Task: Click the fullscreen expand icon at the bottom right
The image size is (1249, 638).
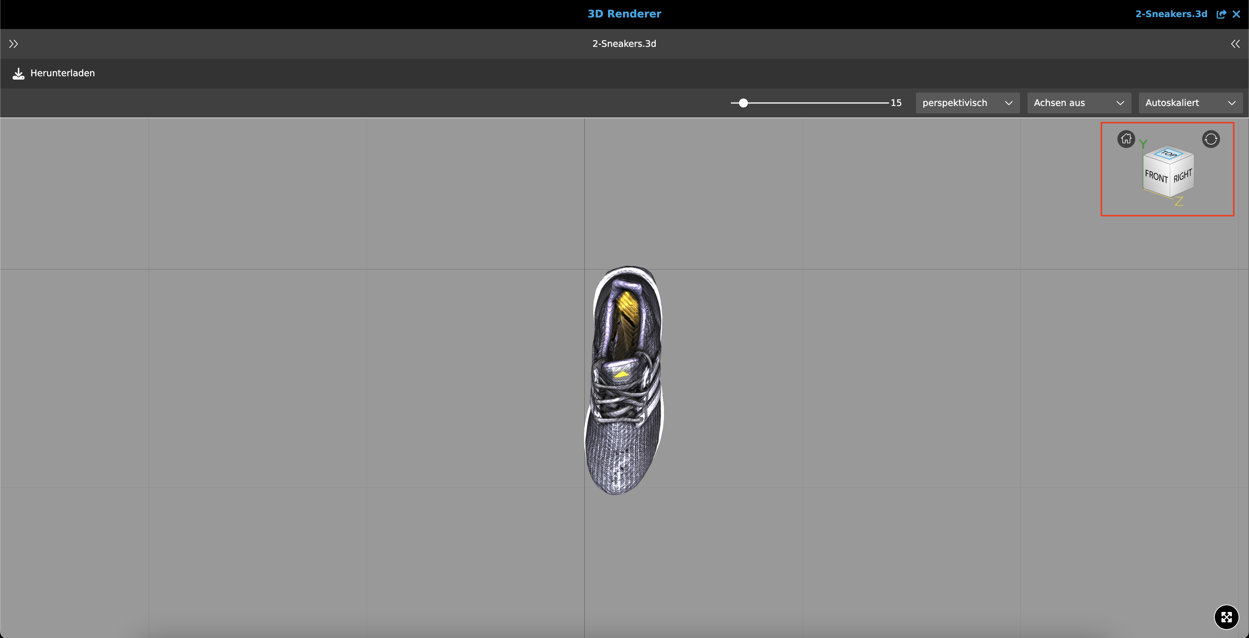Action: click(1226, 617)
